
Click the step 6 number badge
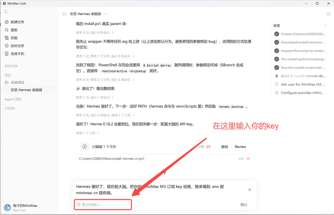coord(277,76)
